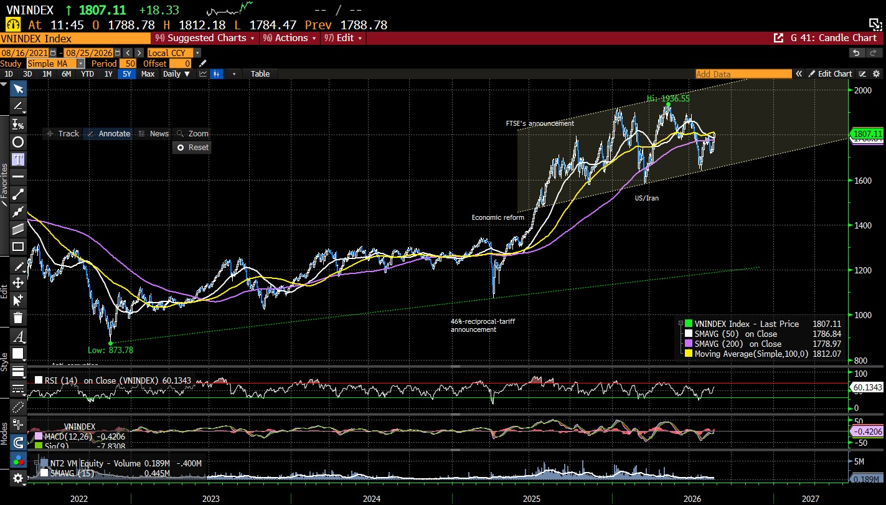The image size is (886, 505).
Task: Open the line thickness style option
Action: [18, 372]
